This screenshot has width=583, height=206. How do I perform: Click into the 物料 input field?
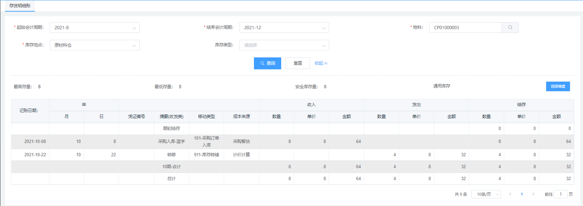click(x=465, y=28)
